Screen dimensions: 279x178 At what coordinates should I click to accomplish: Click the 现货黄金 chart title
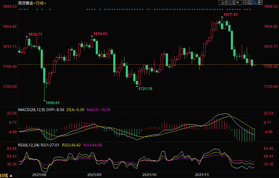click(26, 3)
